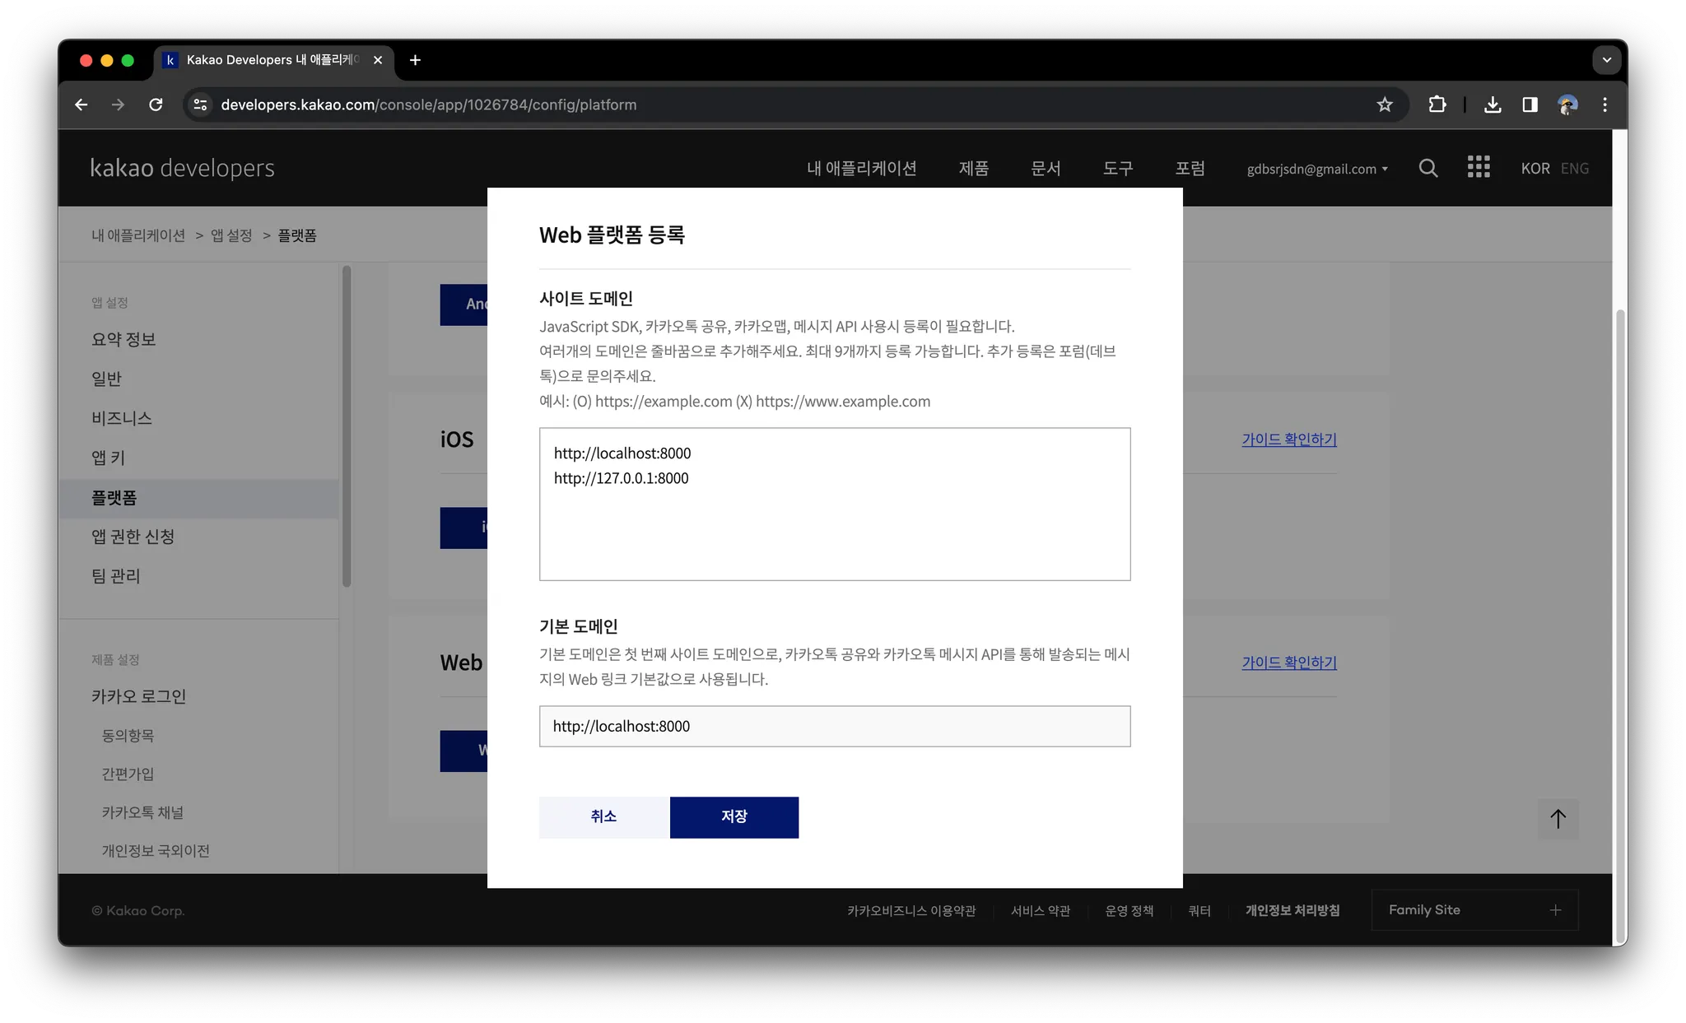Open 내 애플리케이션 in top navigation
The image size is (1686, 1023).
point(861,168)
